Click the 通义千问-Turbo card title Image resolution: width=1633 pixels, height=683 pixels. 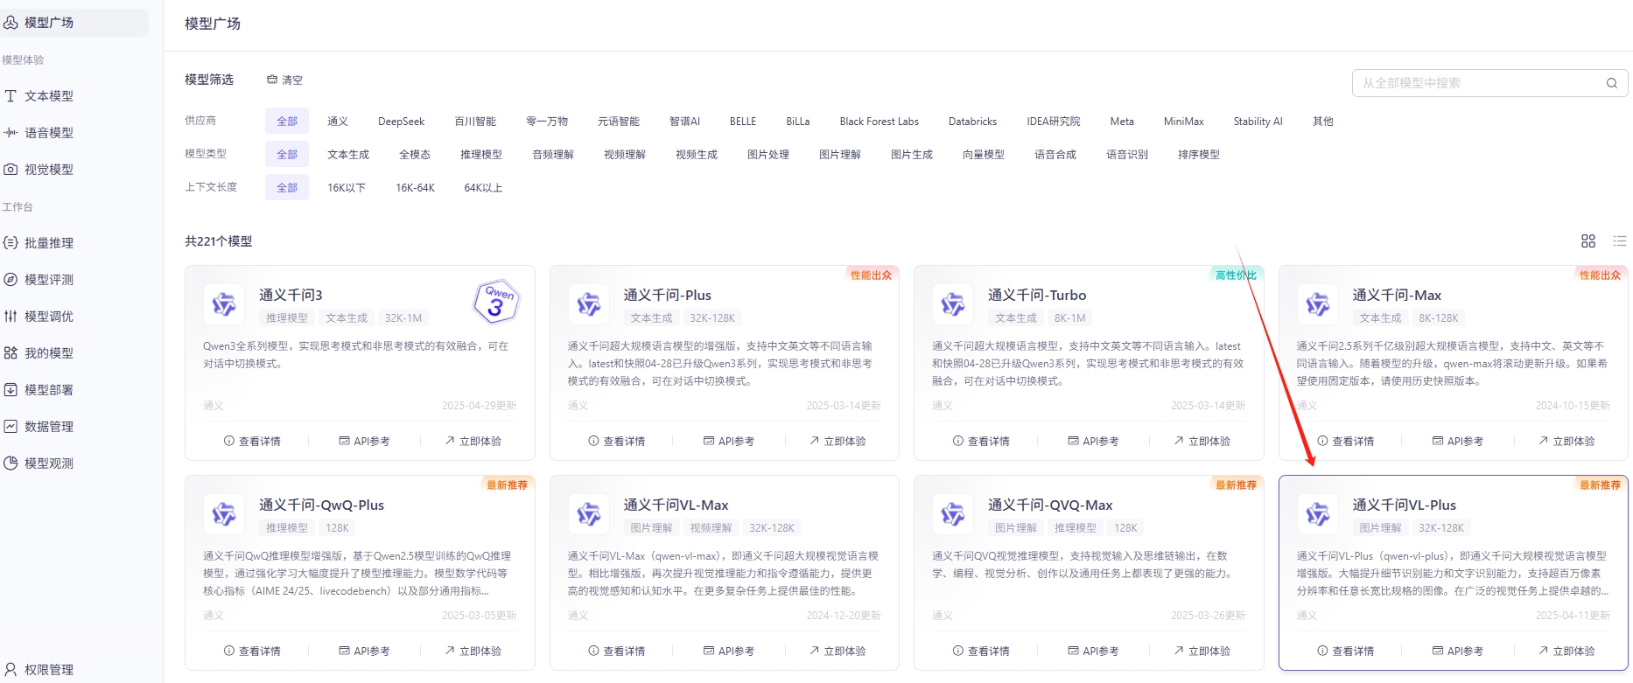click(x=1037, y=296)
